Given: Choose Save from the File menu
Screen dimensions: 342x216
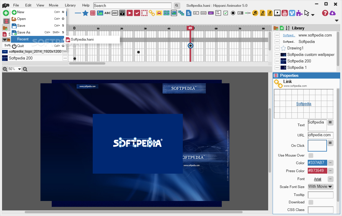Looking at the screenshot, I should [x=38, y=26].
